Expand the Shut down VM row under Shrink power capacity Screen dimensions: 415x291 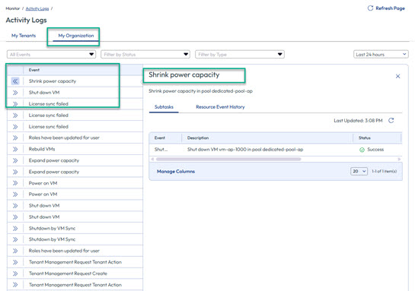click(x=15, y=93)
